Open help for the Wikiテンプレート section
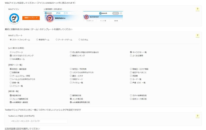Viewport: 206px width, 130px height. click(198, 36)
